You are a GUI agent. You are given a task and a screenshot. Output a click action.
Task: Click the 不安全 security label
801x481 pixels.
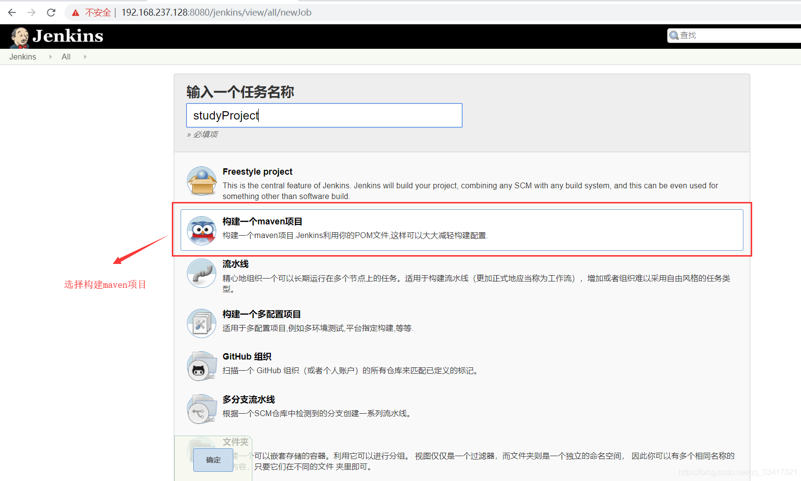coord(98,13)
